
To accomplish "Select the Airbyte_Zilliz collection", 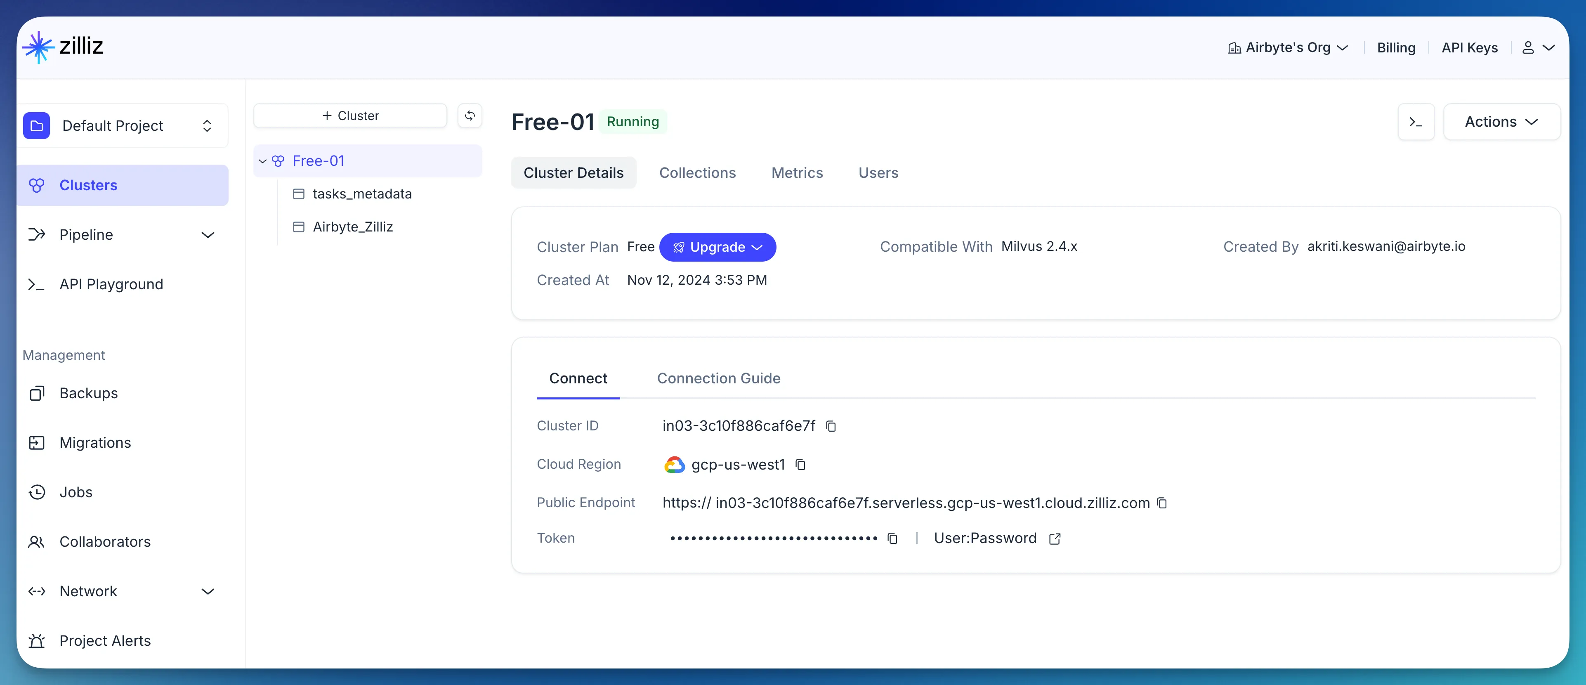I will (352, 227).
